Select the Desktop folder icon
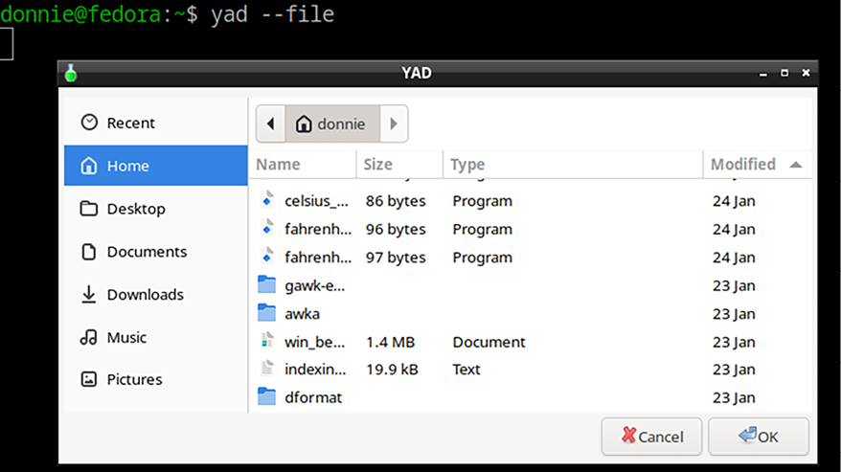 [89, 208]
